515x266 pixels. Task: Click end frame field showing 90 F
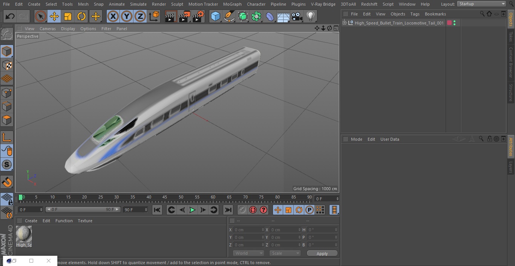(135, 209)
